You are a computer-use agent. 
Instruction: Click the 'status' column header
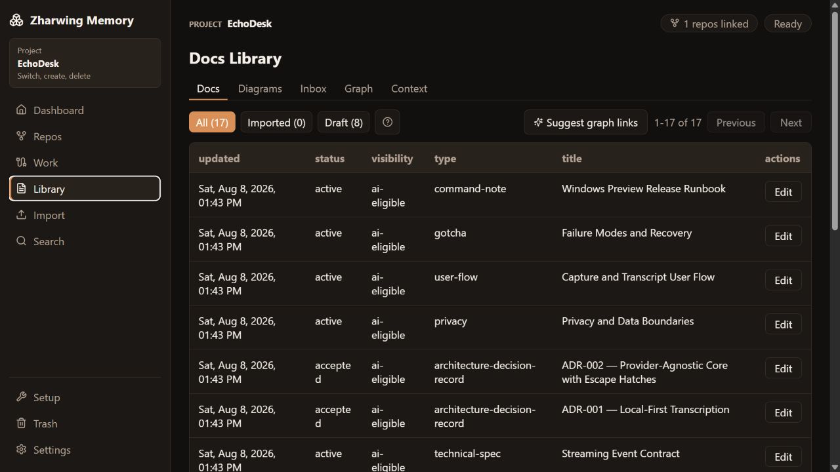pyautogui.click(x=329, y=159)
